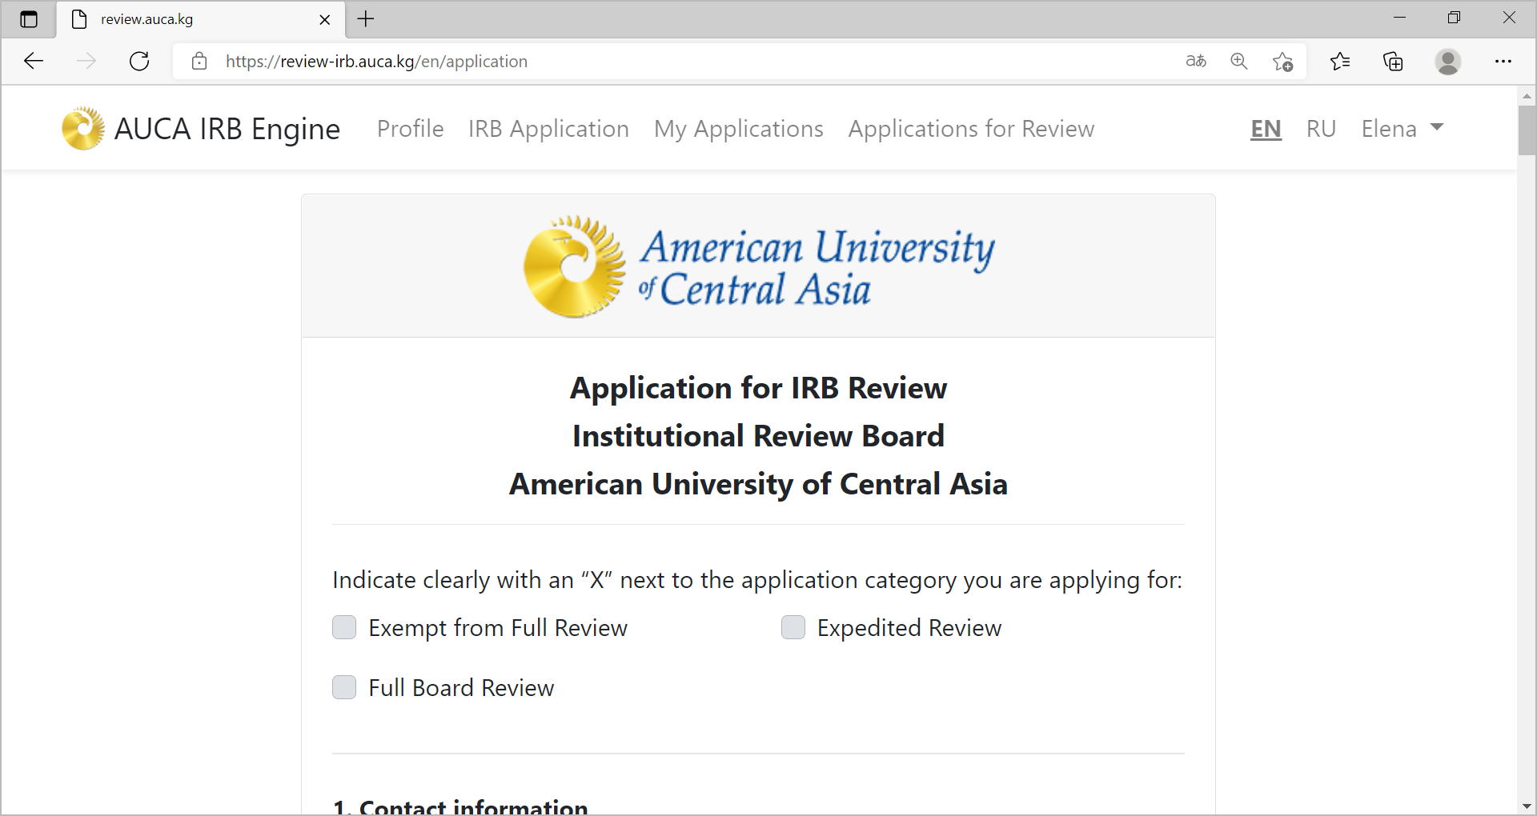The width and height of the screenshot is (1537, 816).
Task: Open the browser Settings and more menu
Action: click(1503, 61)
